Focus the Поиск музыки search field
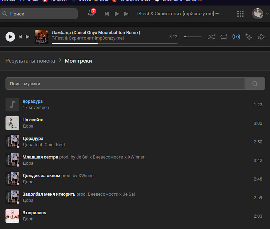Image resolution: width=270 pixels, height=229 pixels. coord(125,84)
